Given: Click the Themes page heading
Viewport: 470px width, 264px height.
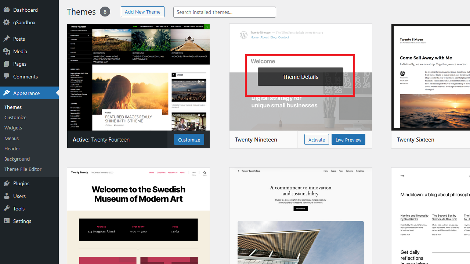Looking at the screenshot, I should [x=81, y=12].
